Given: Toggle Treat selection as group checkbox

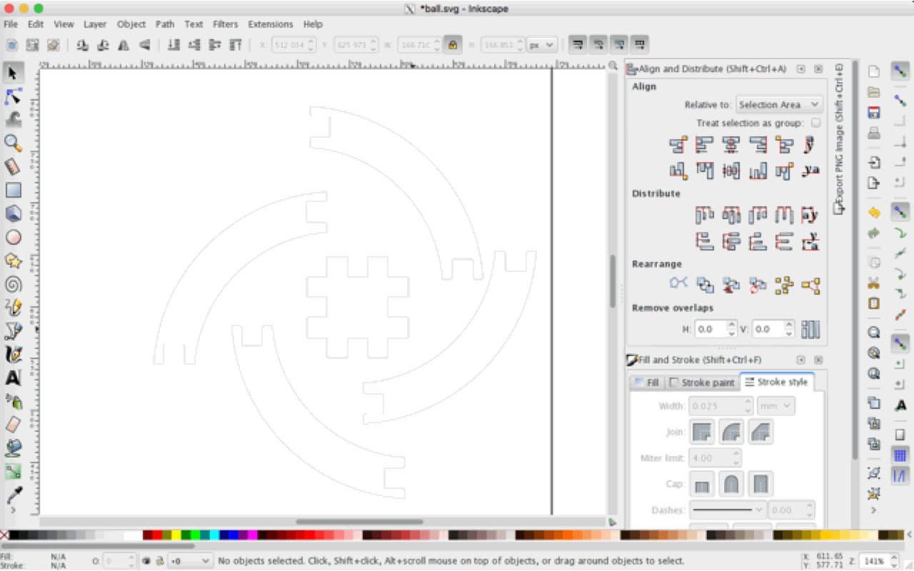Looking at the screenshot, I should click(x=815, y=123).
